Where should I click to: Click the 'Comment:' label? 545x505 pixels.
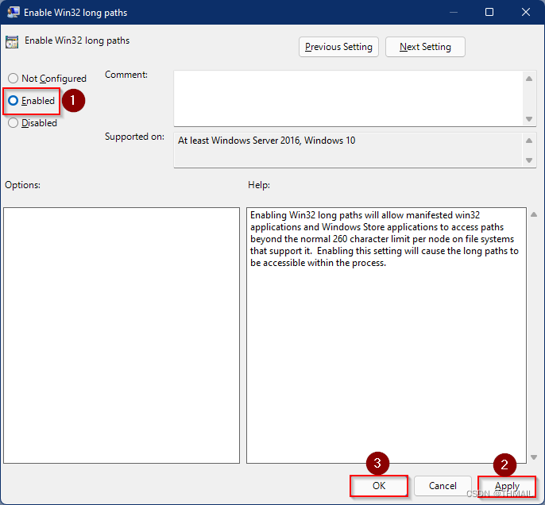[x=126, y=75]
